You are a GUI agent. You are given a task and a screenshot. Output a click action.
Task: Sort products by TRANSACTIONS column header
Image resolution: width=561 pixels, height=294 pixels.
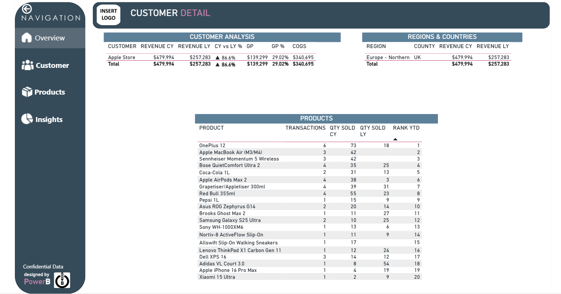tap(305, 128)
